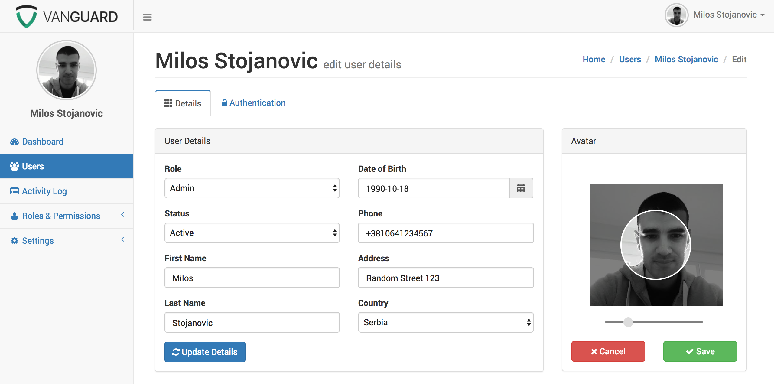Click the 'edit user details' subtitle

coord(362,64)
